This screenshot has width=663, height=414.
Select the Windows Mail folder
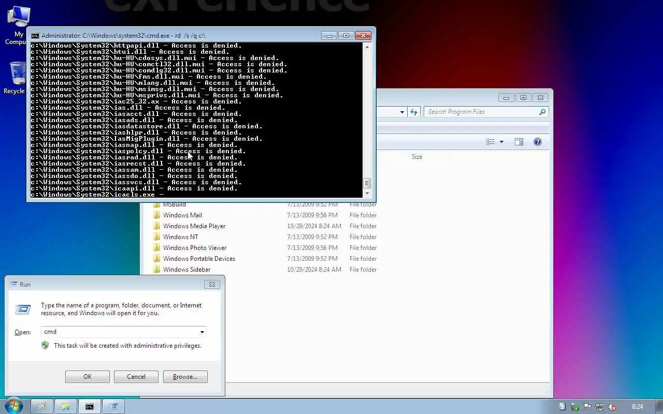(x=182, y=215)
